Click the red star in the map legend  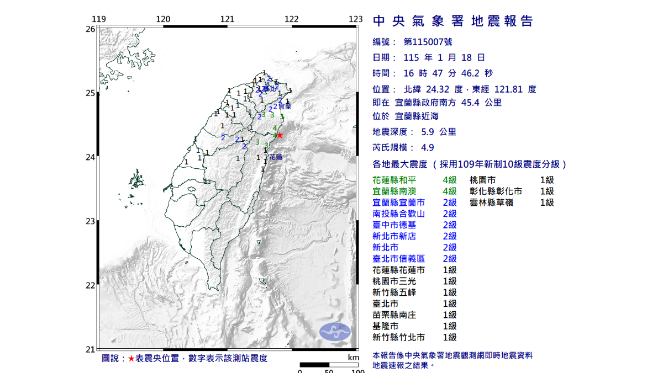coord(131,359)
